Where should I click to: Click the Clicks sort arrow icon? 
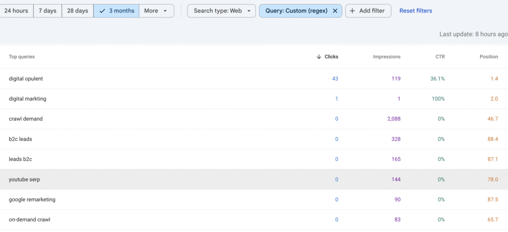click(319, 57)
